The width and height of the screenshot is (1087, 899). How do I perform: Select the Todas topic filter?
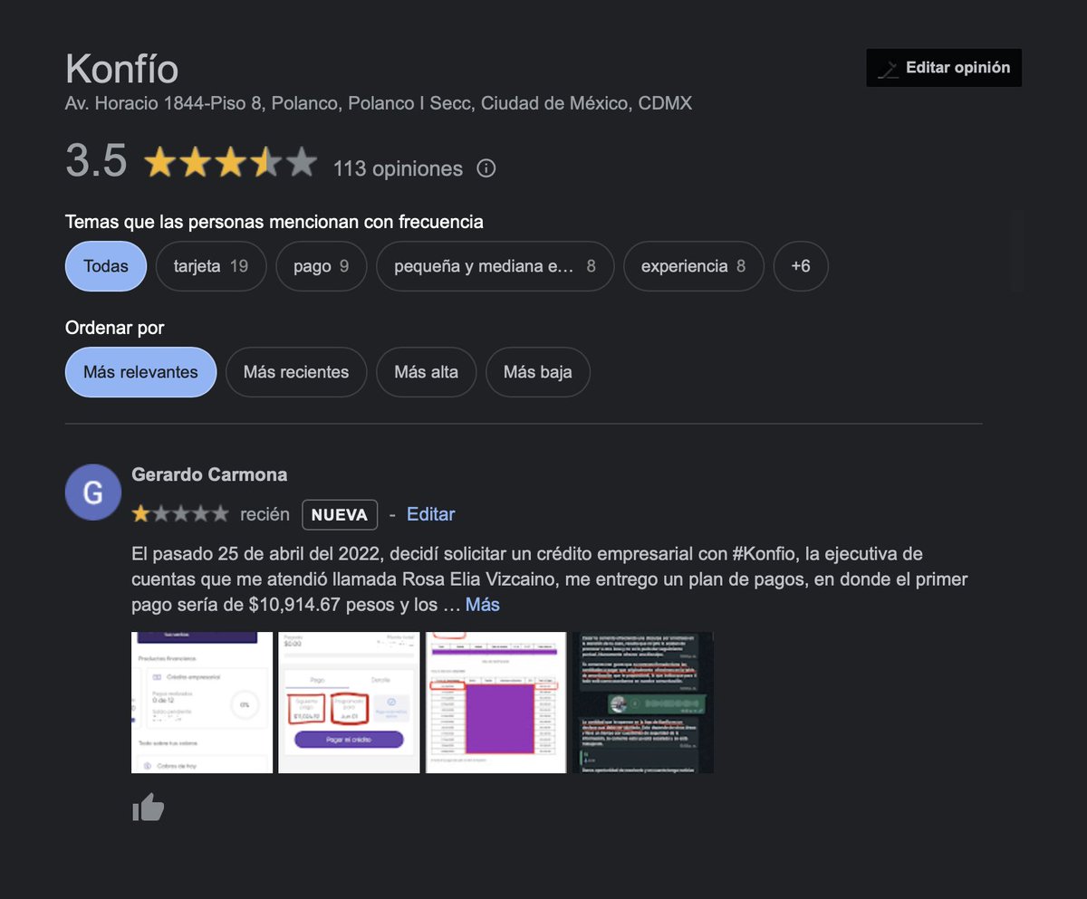[x=106, y=266]
